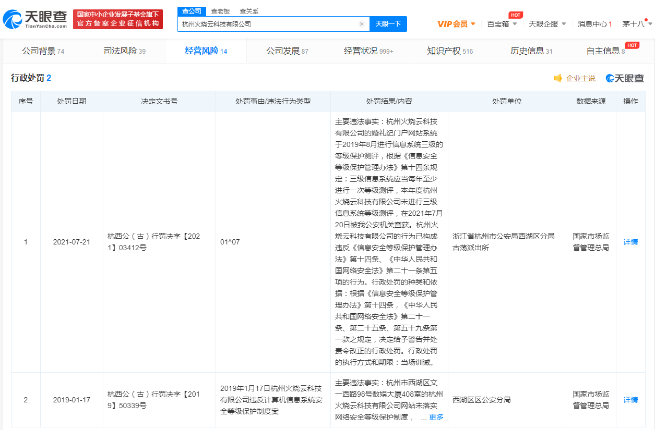This screenshot has width=655, height=430.
Task: Select document number ending 03412号
Action: click(x=153, y=242)
